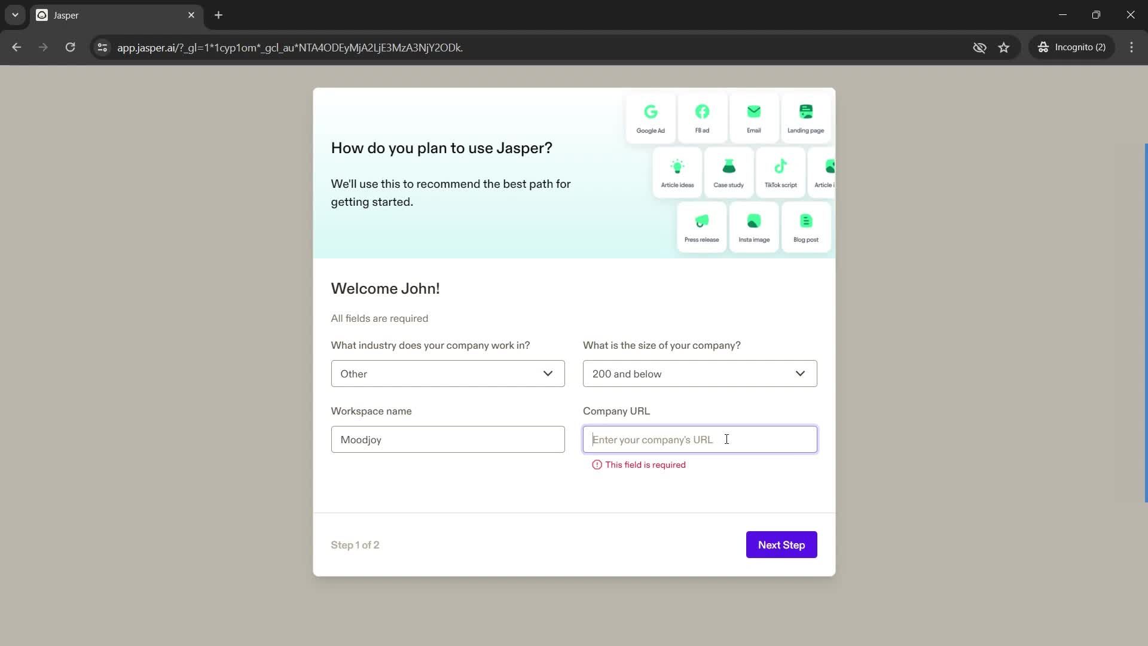The height and width of the screenshot is (646, 1148).
Task: Click the Next Step button
Action: (x=781, y=544)
